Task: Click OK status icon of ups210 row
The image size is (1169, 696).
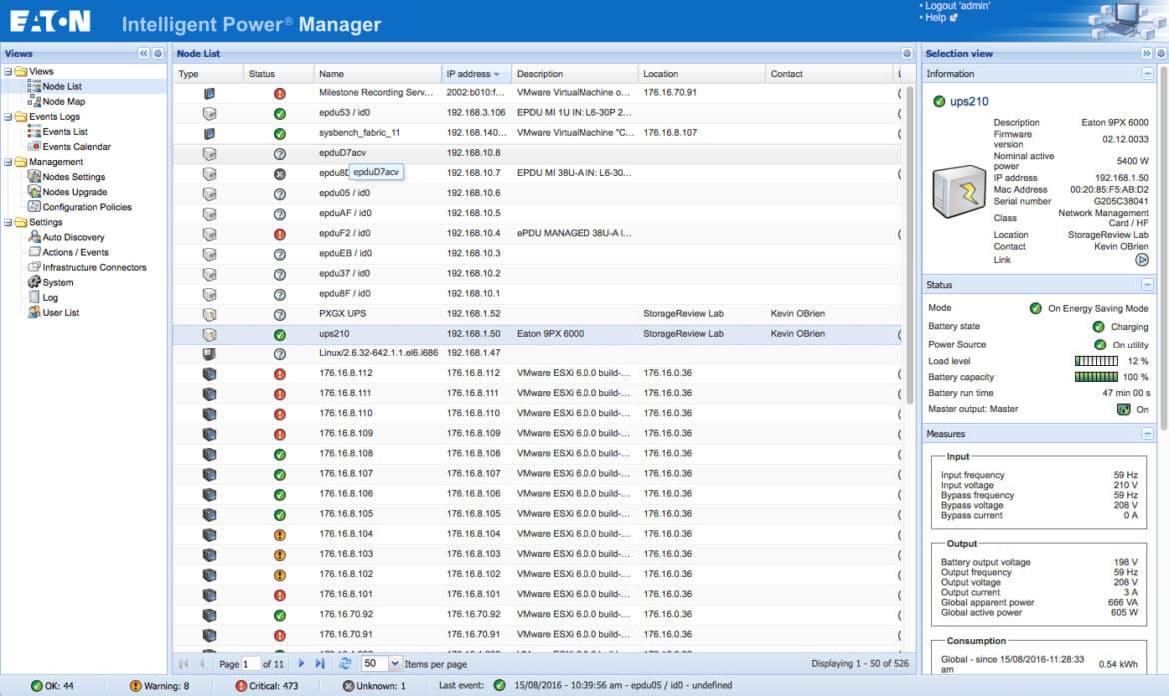Action: coord(280,334)
